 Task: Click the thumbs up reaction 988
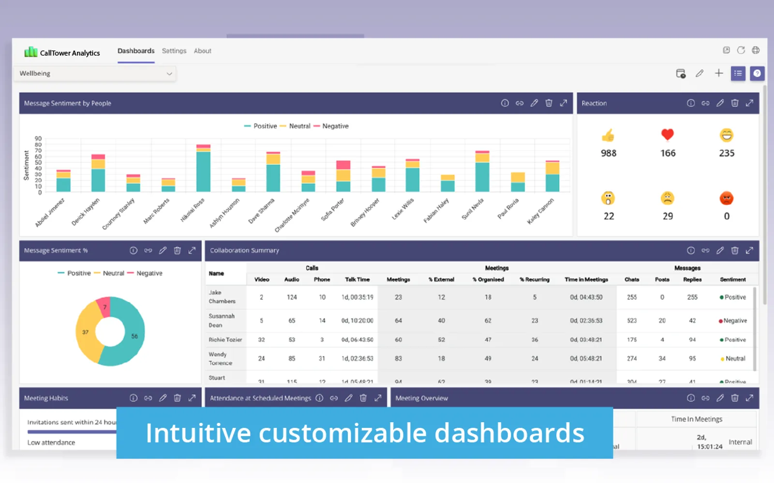609,143
